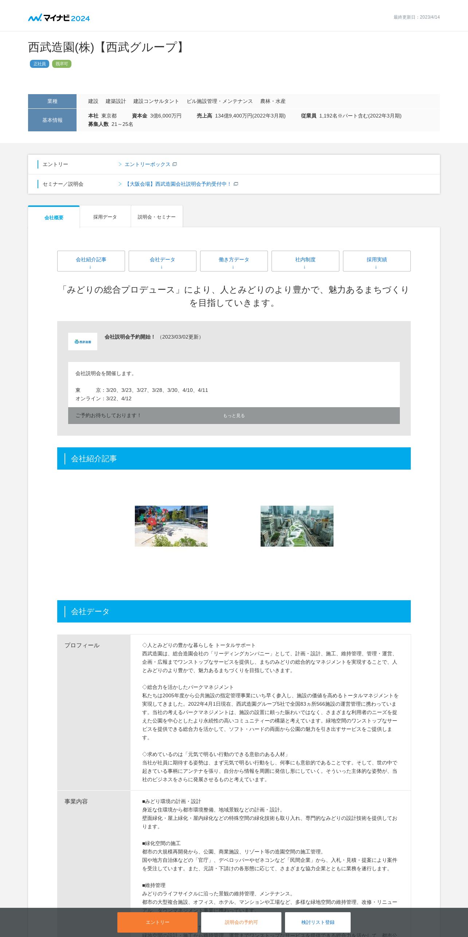The height and width of the screenshot is (937, 468).
Task: Click the 既卒可 tag badge
Action: click(62, 64)
